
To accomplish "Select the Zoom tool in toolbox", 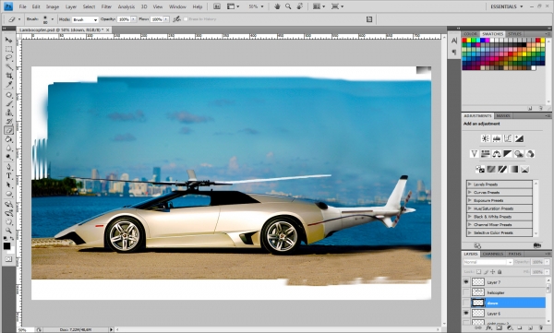I will pos(8,231).
